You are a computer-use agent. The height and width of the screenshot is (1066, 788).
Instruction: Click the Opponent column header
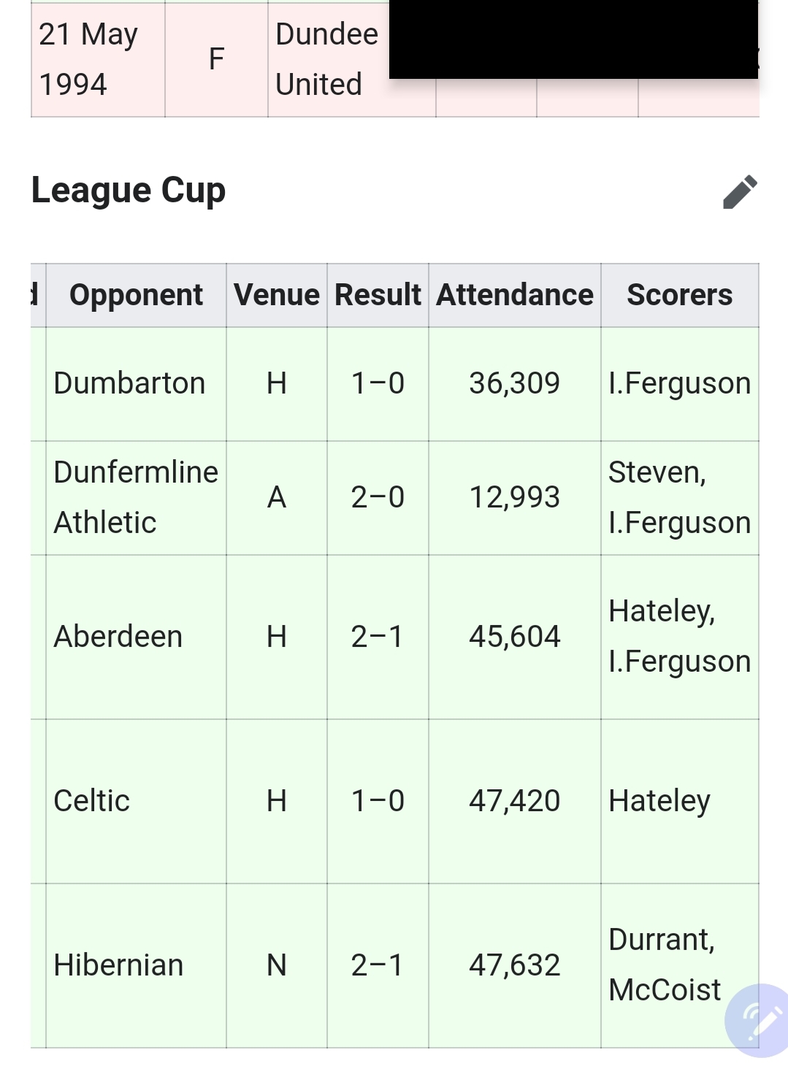point(136,295)
